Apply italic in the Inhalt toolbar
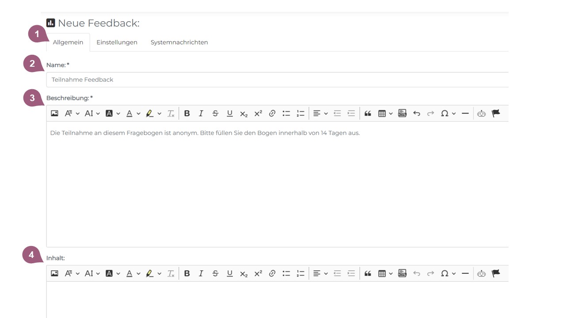The image size is (566, 318). coord(201,273)
